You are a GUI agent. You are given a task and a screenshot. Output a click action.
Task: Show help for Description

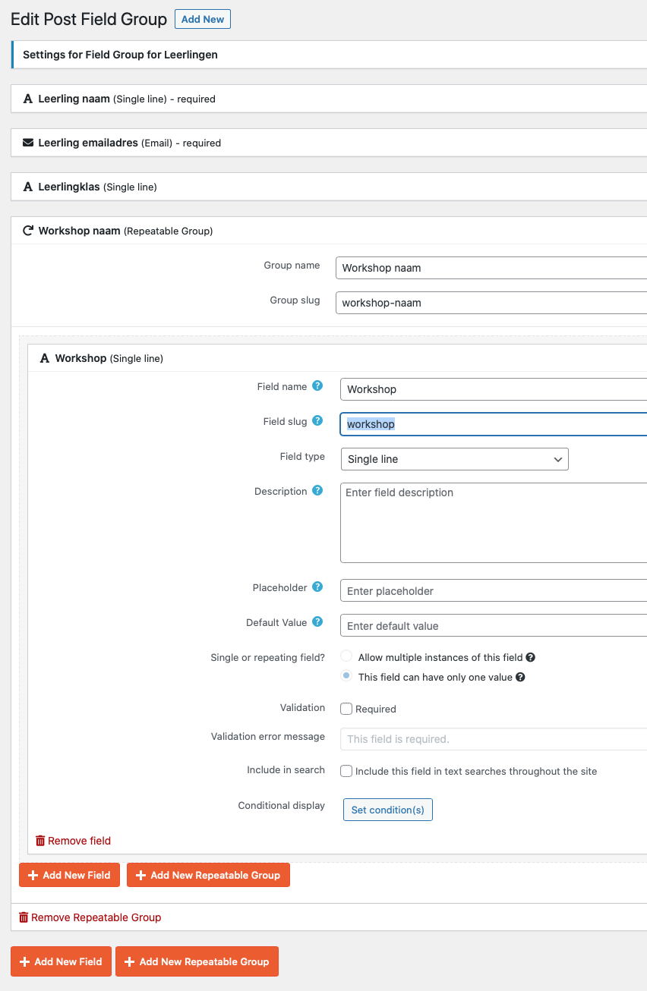[x=317, y=491]
